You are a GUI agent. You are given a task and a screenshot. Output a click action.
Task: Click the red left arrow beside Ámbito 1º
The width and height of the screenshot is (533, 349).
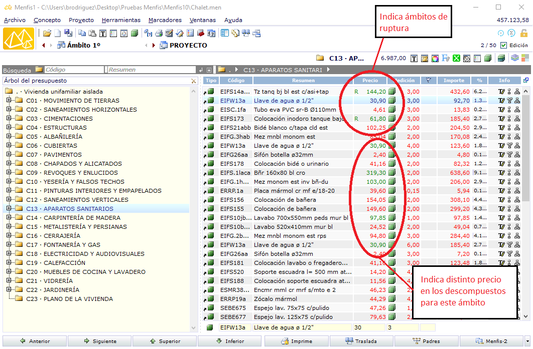tap(44, 45)
